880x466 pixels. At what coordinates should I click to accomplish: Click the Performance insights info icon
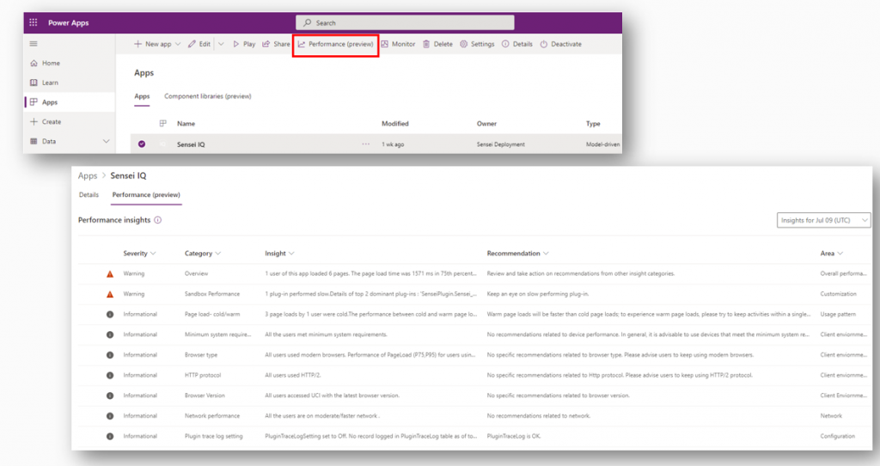click(158, 220)
